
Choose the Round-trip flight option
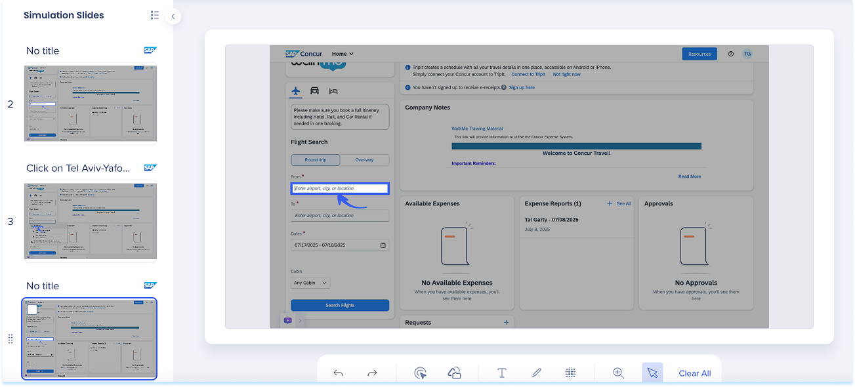pos(316,160)
